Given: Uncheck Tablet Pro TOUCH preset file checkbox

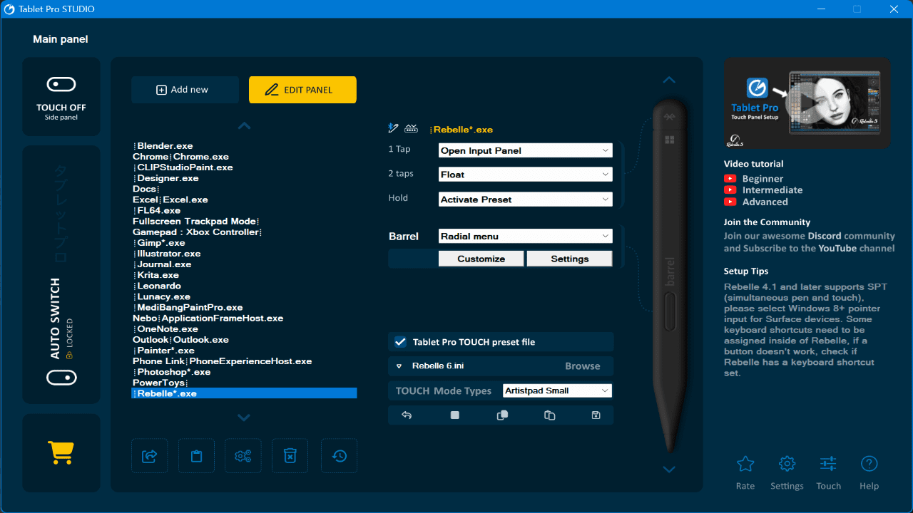Looking at the screenshot, I should point(401,342).
